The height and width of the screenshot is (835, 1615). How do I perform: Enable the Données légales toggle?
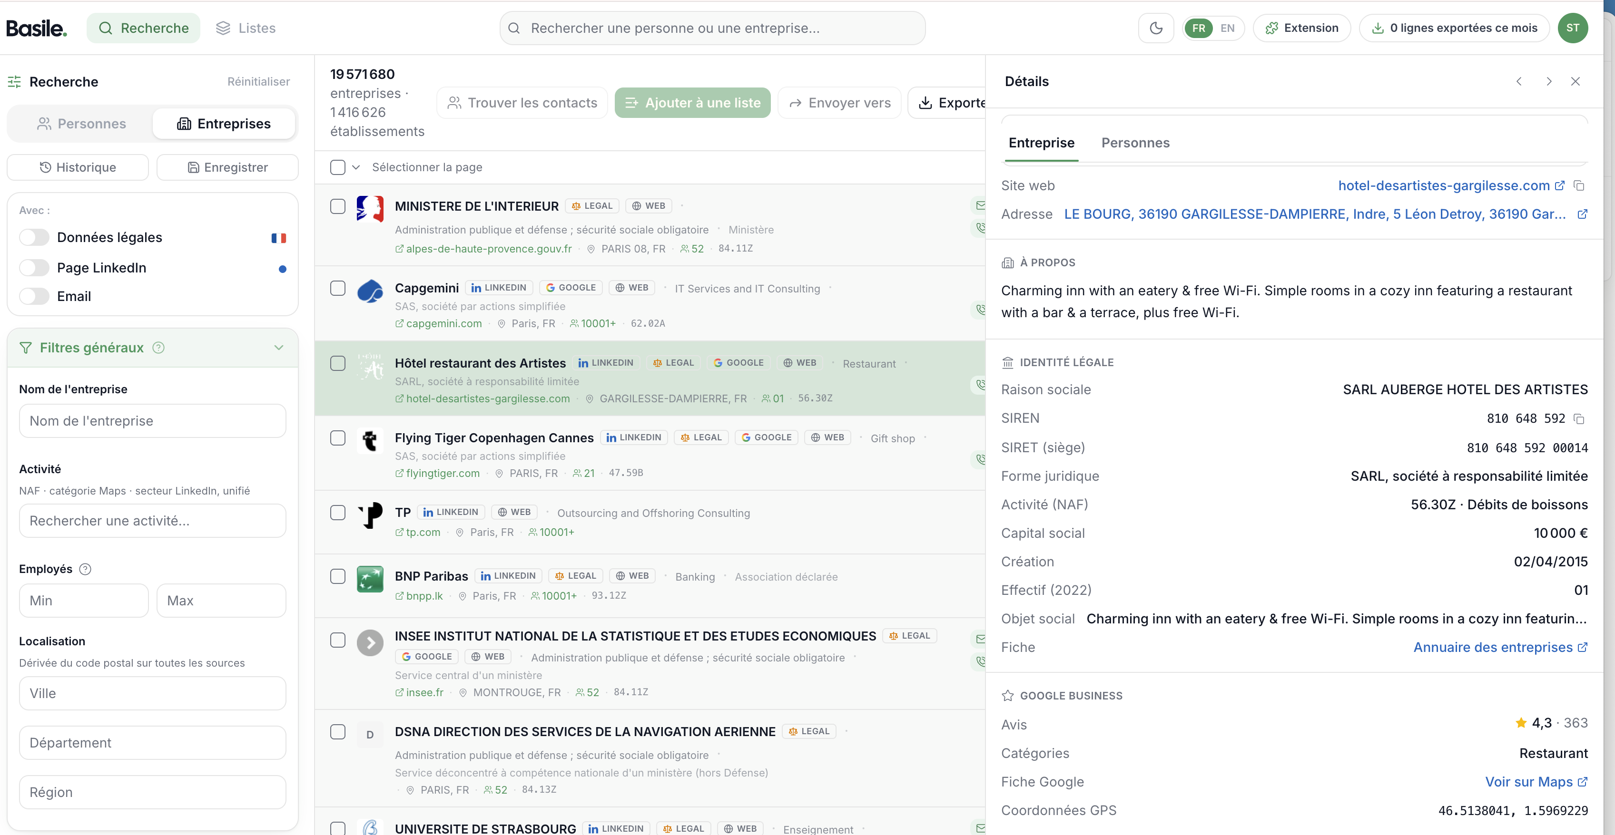34,237
